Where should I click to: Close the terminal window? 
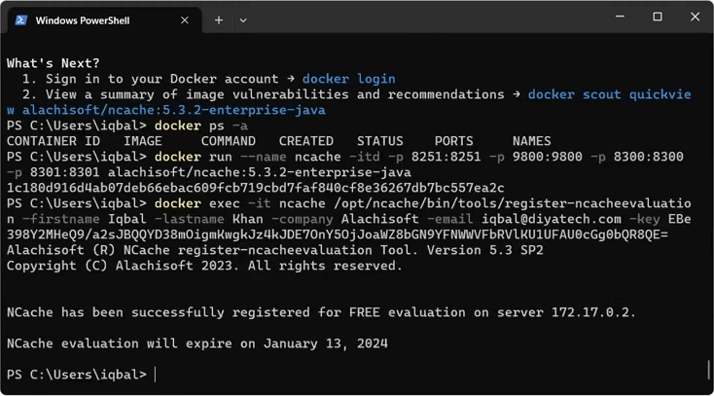click(695, 17)
